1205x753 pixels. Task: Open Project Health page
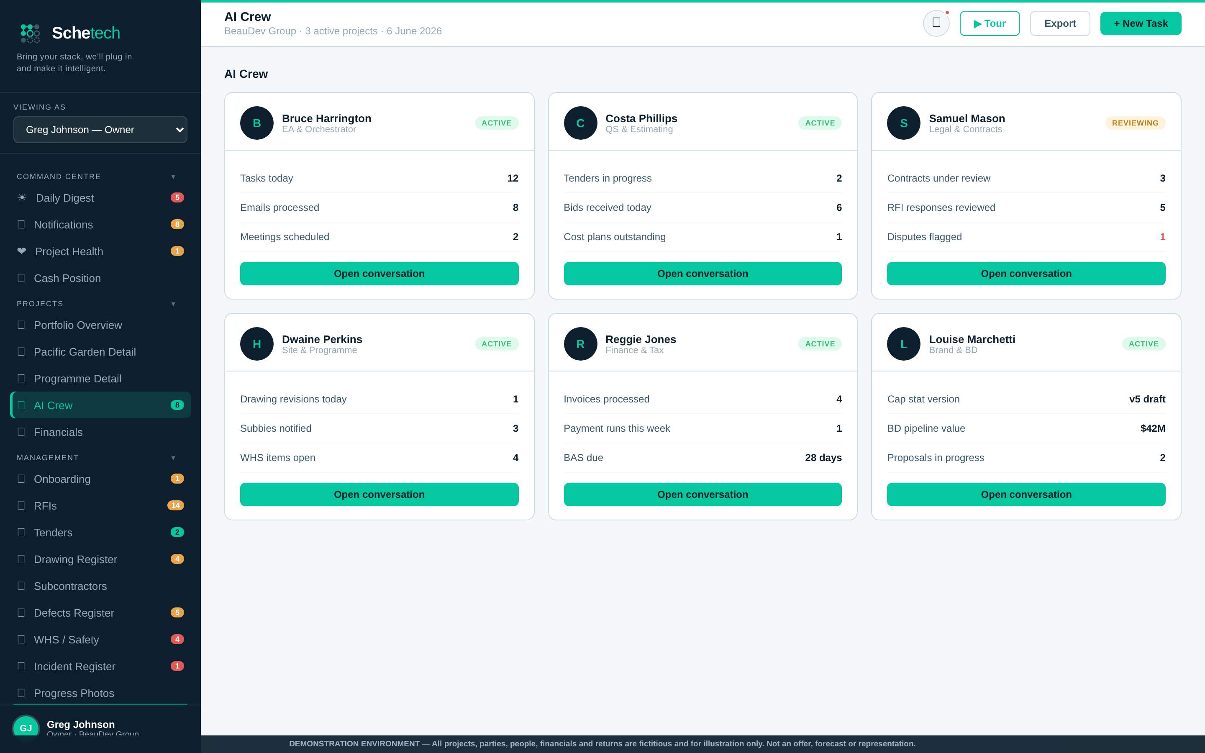(x=100, y=251)
